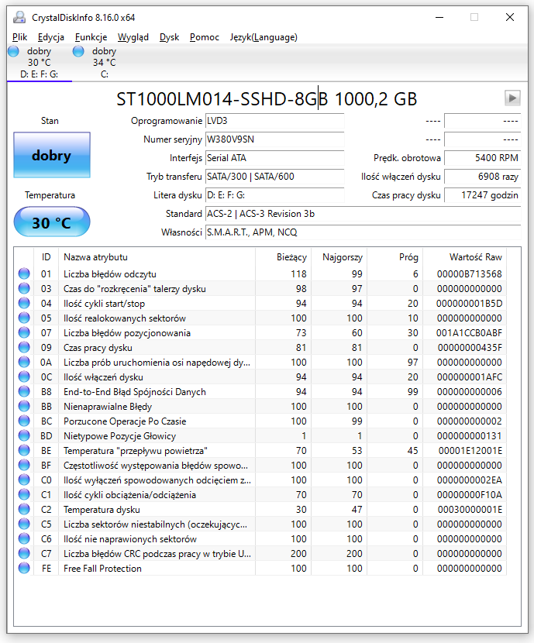
Task: Click the blue 'dobry' health status button
Action: point(52,155)
